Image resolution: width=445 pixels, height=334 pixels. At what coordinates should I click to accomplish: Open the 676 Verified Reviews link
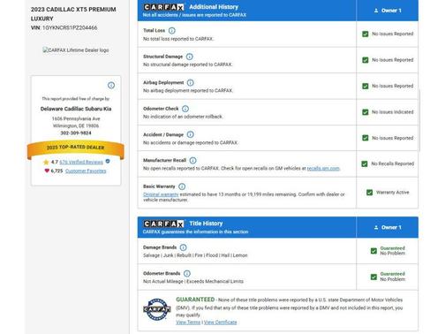pos(81,162)
